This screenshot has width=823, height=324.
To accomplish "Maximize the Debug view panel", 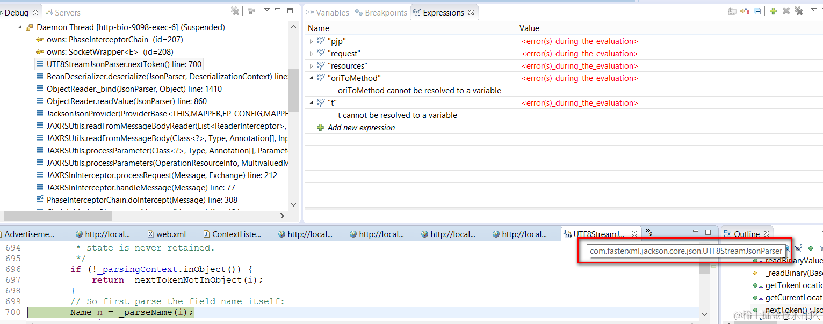I will (290, 10).
